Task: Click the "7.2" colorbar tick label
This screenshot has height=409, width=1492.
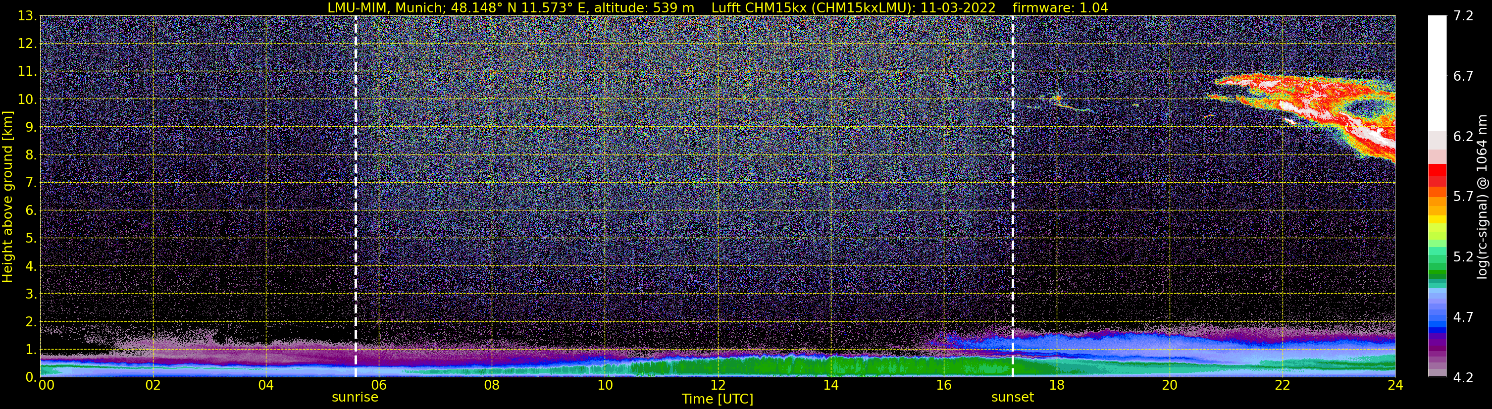Action: [x=1463, y=16]
